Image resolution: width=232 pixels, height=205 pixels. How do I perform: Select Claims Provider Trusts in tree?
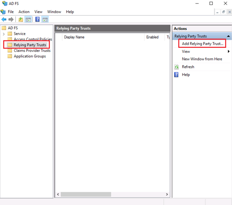pos(32,51)
